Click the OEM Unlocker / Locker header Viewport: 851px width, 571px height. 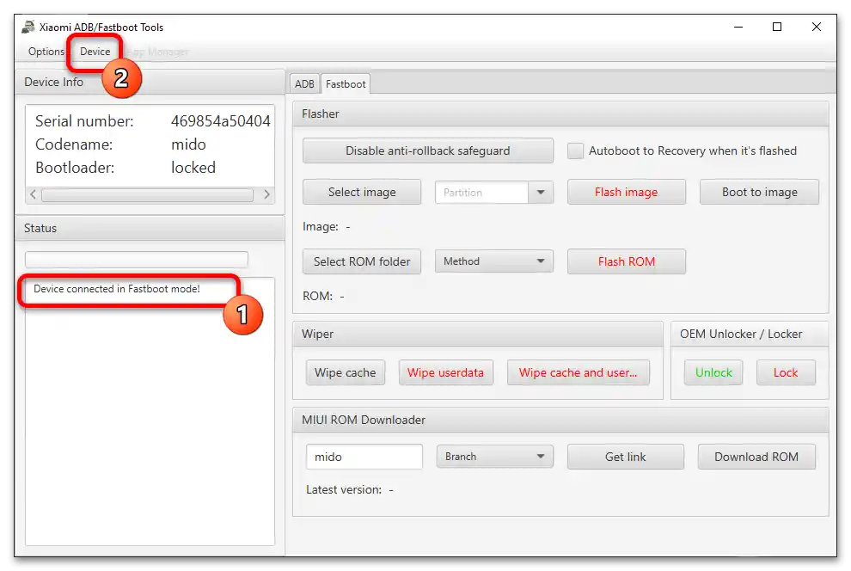coord(750,334)
